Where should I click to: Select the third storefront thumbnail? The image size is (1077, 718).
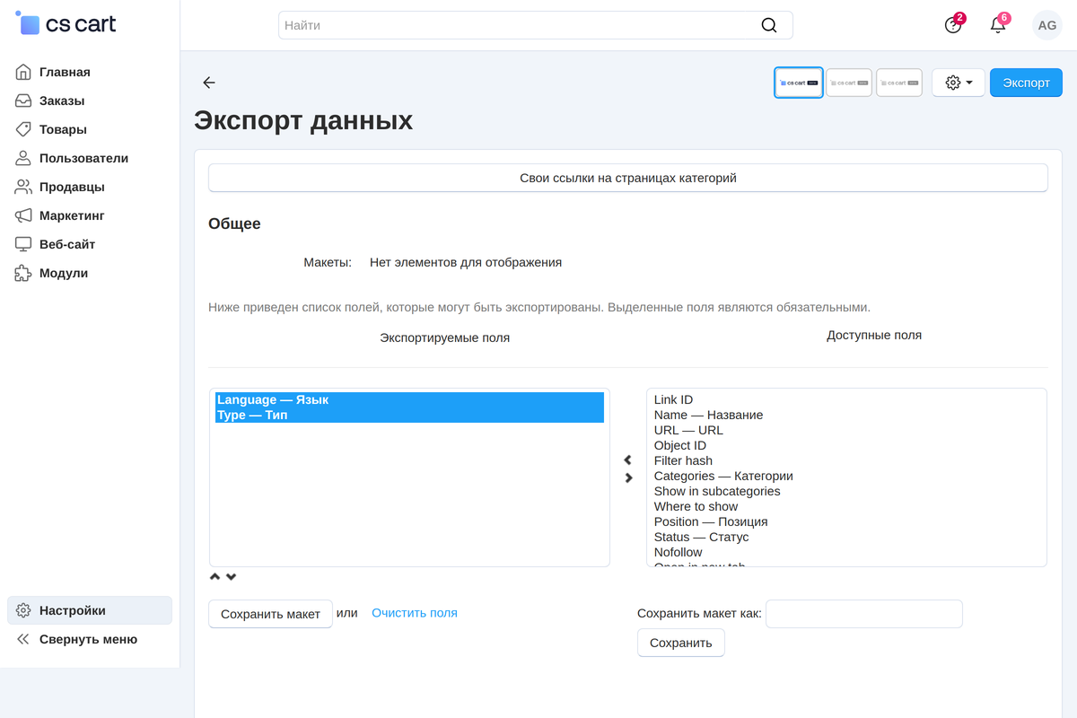899,83
